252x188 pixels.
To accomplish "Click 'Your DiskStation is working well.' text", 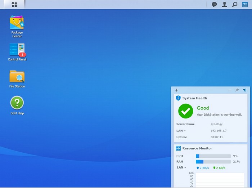I will tap(219, 115).
